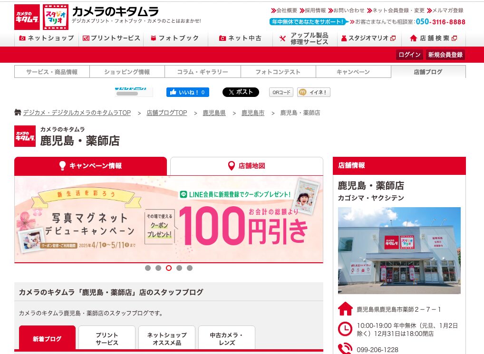Screen dimensions: 484x354
Task: Click 店舗ブログTOP breadcrumb link
Action: pyautogui.click(x=167, y=113)
